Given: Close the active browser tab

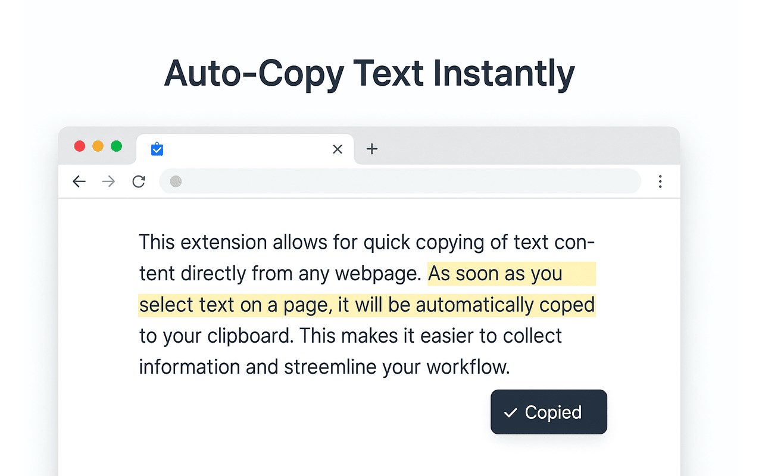Looking at the screenshot, I should [338, 149].
